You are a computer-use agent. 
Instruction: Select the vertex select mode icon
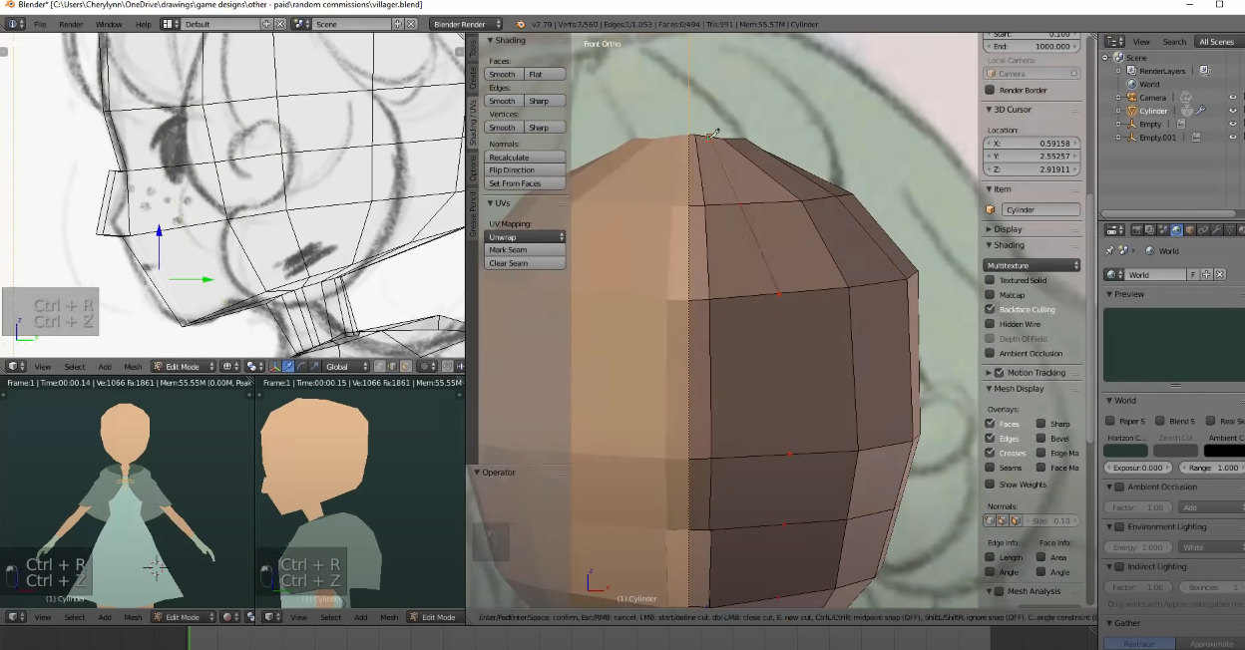pos(380,367)
